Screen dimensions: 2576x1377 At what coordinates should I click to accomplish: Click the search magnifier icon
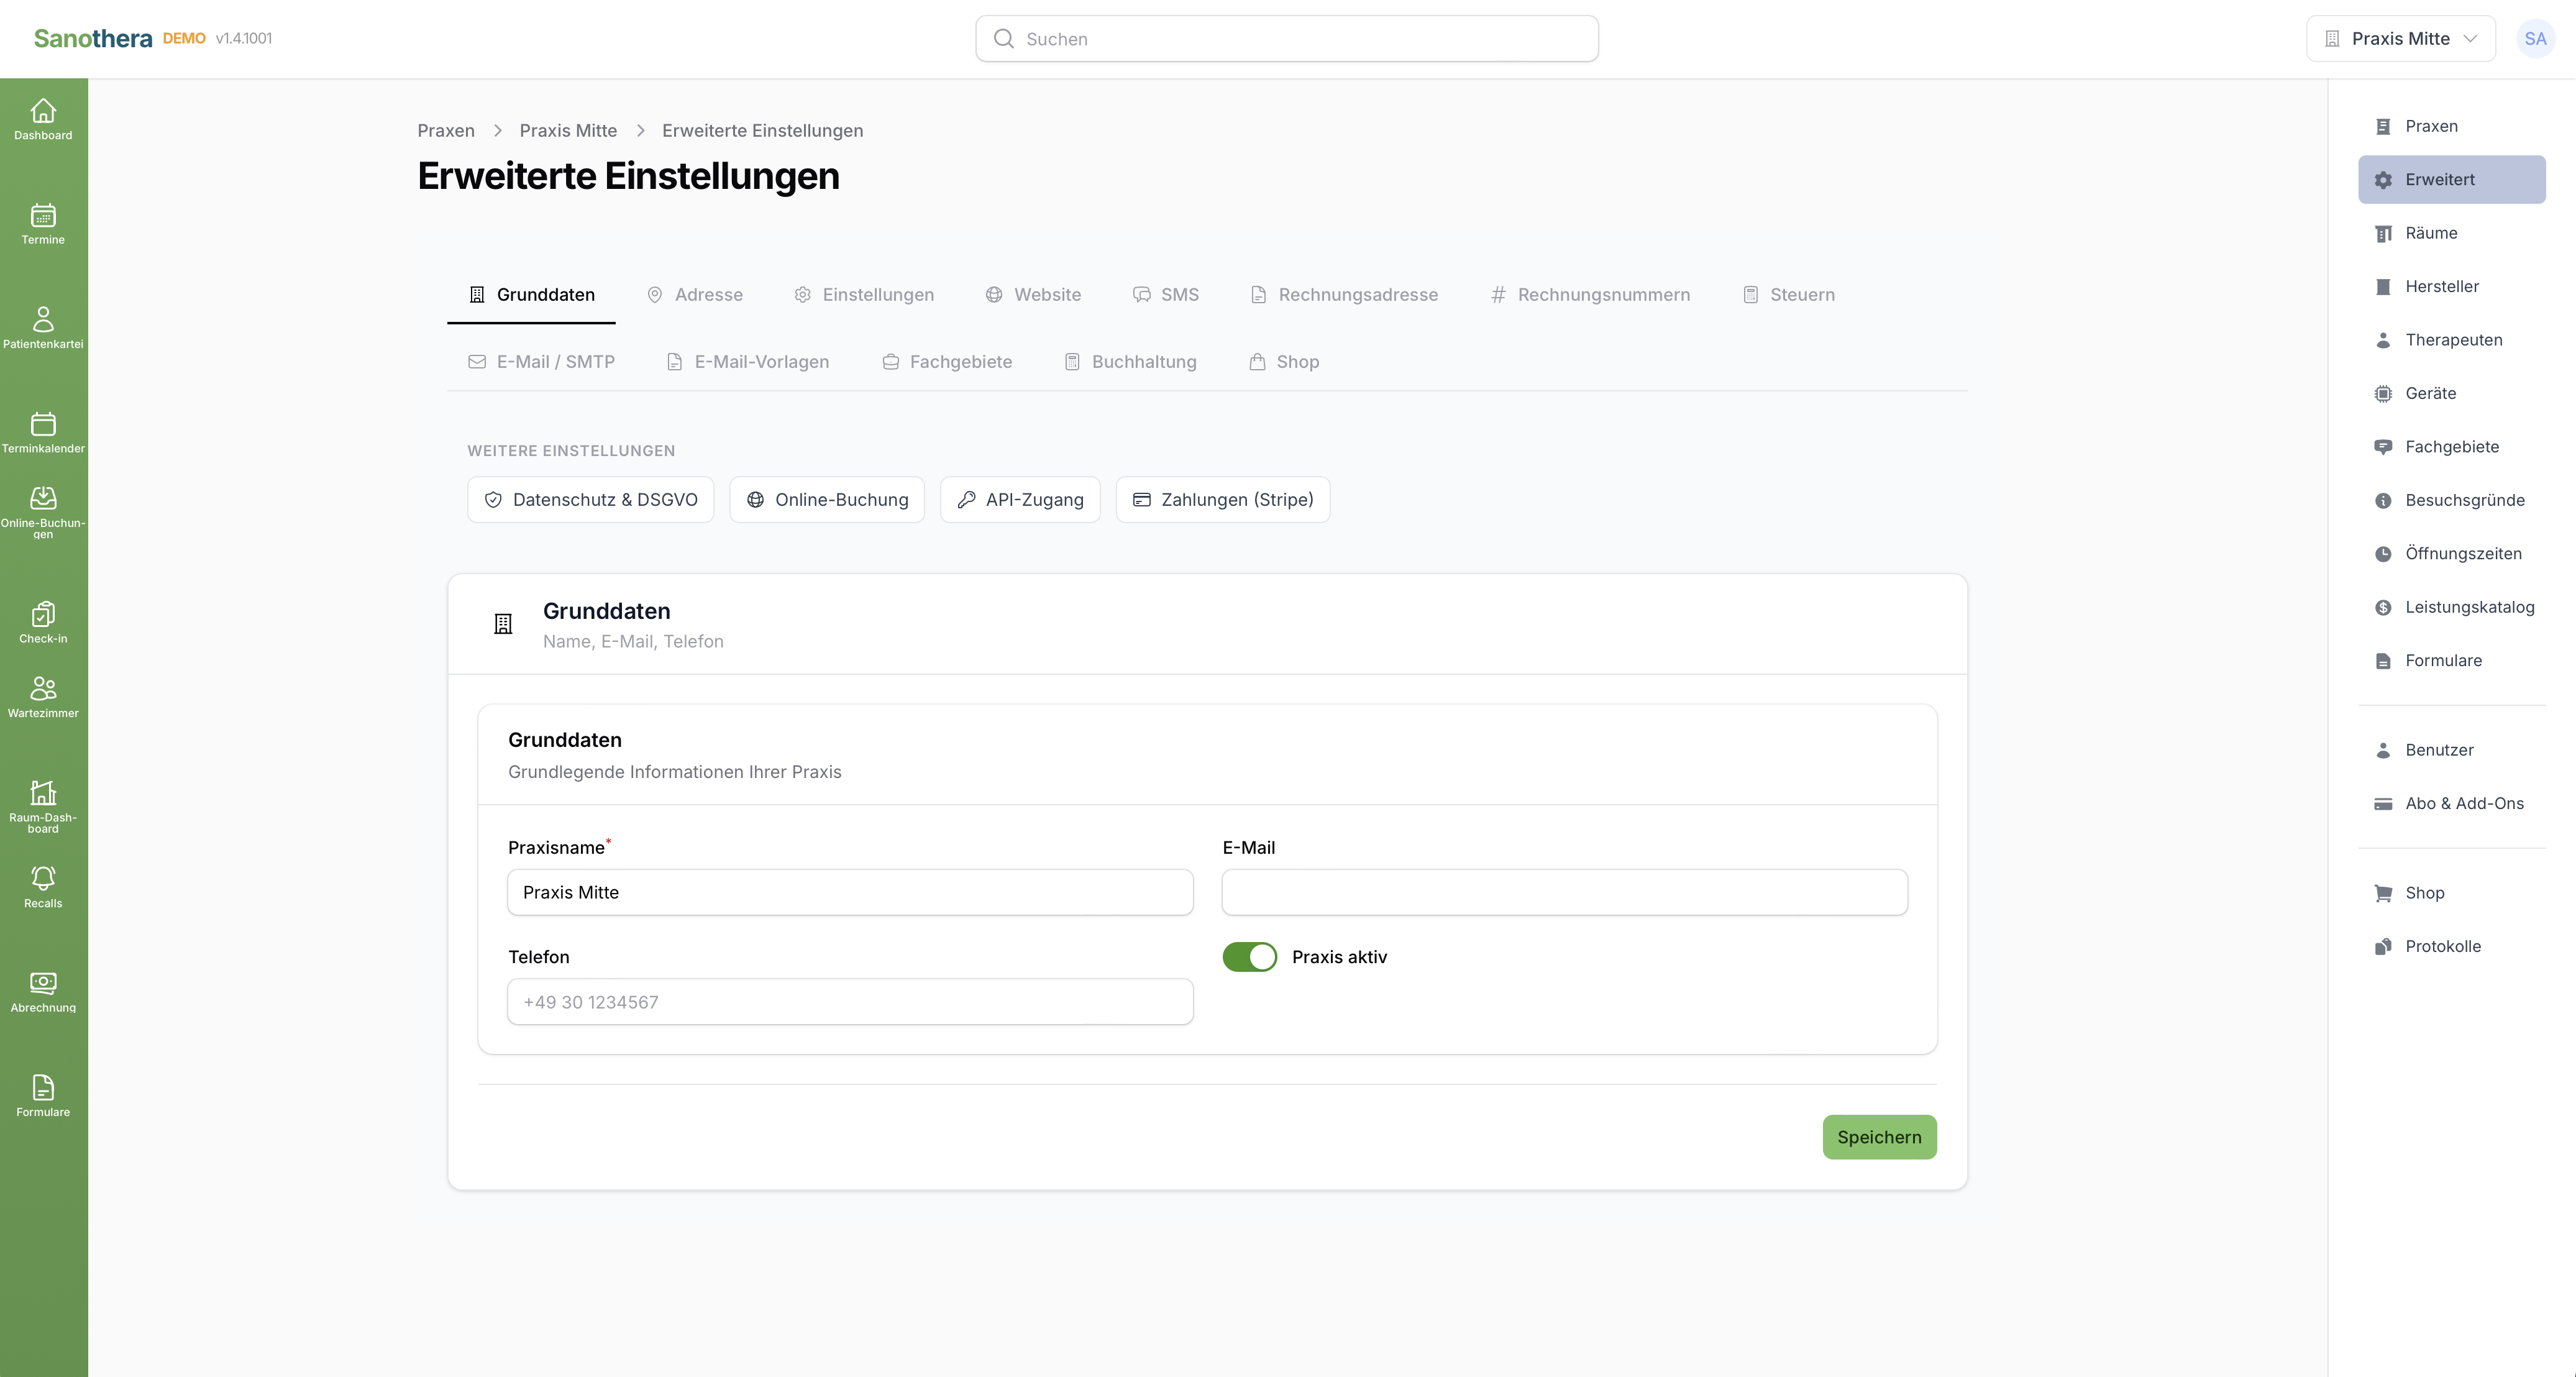pyautogui.click(x=1003, y=39)
